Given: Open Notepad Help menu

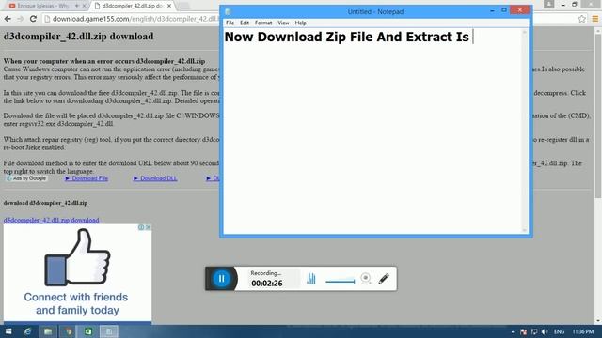Looking at the screenshot, I should (x=300, y=23).
